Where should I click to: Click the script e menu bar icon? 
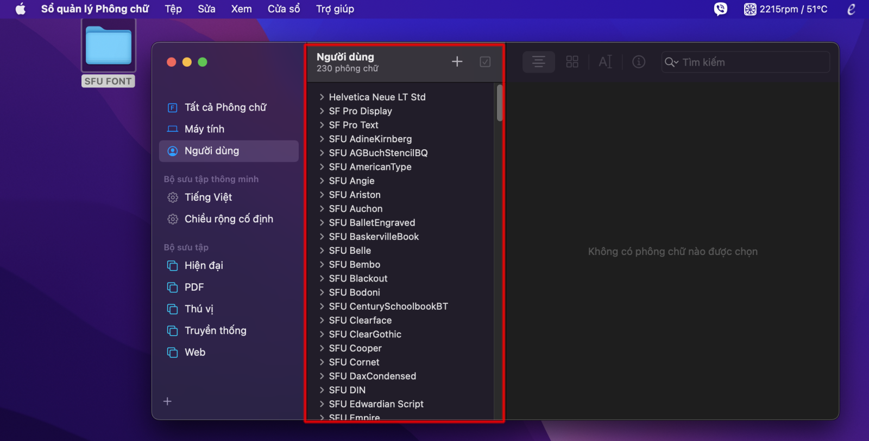(851, 9)
